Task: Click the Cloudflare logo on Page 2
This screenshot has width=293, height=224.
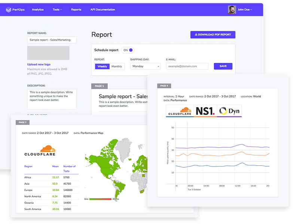Action: (40, 150)
